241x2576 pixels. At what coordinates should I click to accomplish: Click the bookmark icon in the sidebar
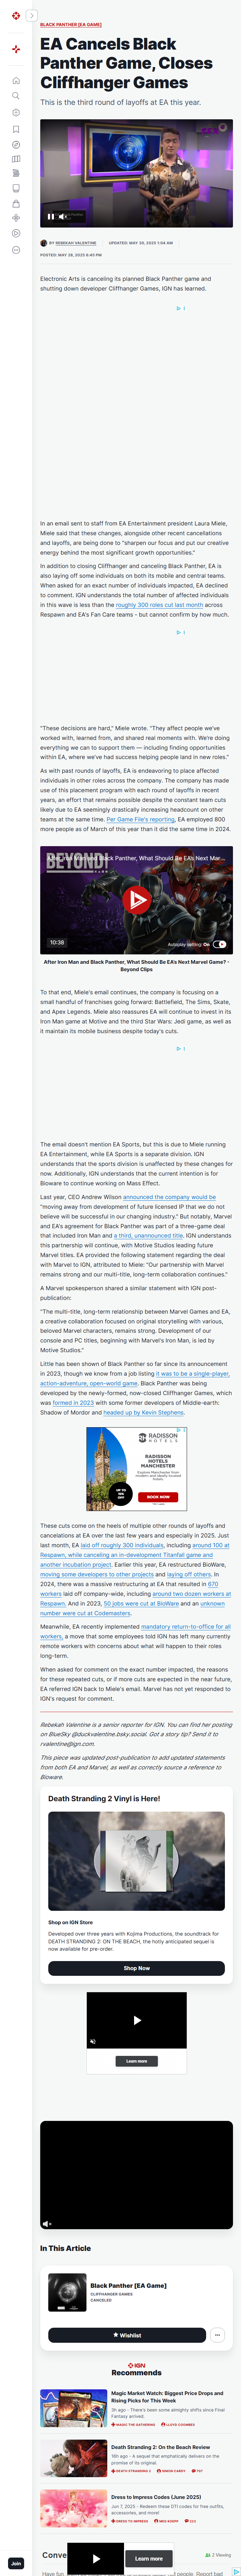click(x=16, y=129)
